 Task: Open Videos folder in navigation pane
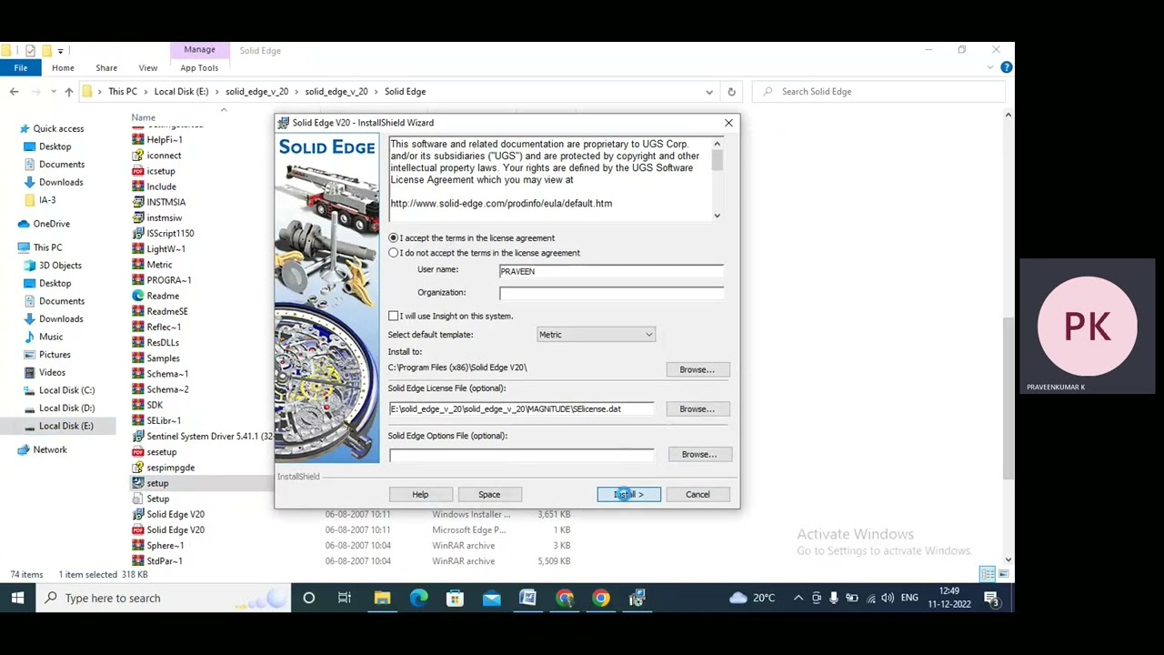coord(52,372)
